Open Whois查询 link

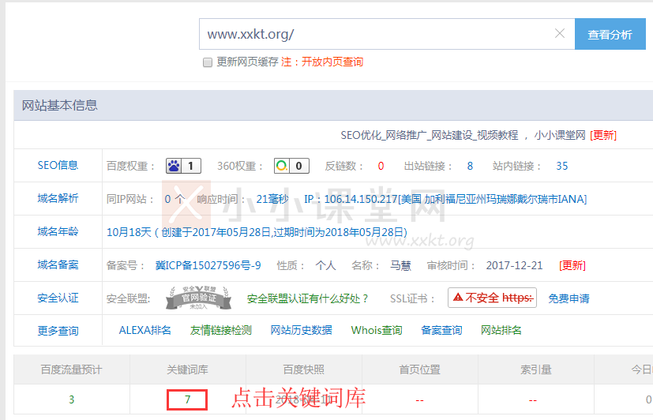[377, 331]
